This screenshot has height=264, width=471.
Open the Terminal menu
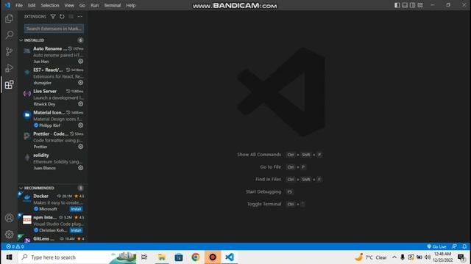[x=113, y=5]
